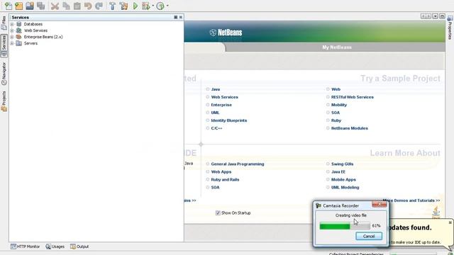Click the Clean and Build Main Project icon
Viewport: 454px width, 255px height.
[x=123, y=6]
